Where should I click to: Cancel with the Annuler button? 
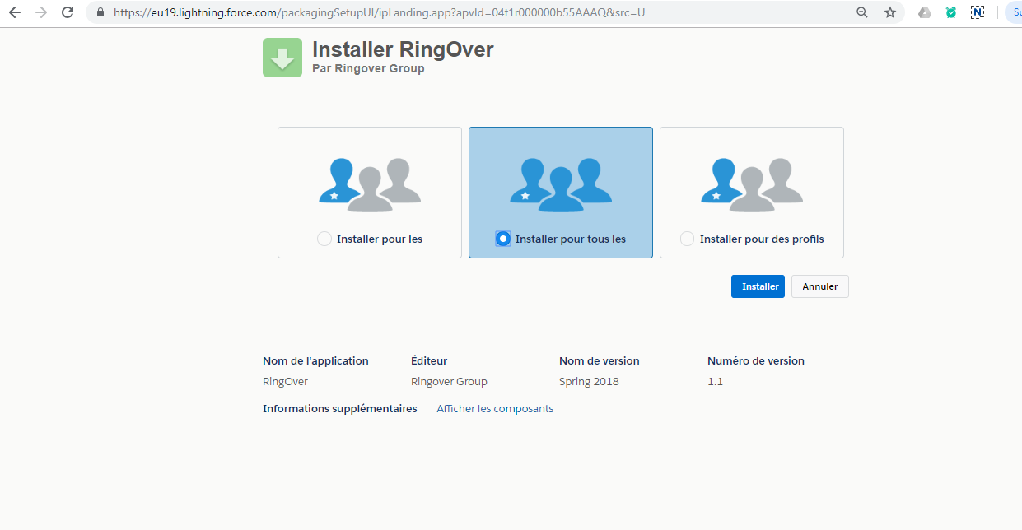[x=820, y=286]
